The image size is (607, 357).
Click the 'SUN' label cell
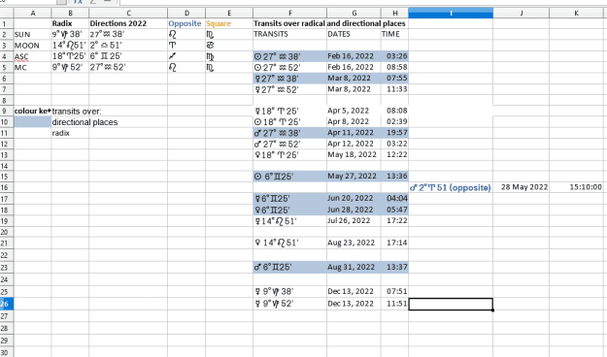32,34
